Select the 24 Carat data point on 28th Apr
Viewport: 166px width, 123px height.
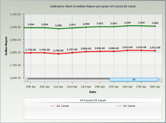pos(155,26)
